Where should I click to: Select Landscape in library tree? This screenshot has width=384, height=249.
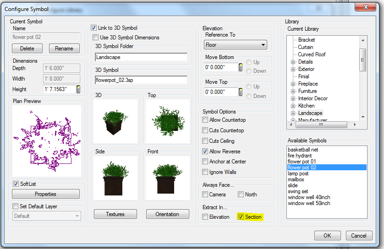(x=310, y=113)
